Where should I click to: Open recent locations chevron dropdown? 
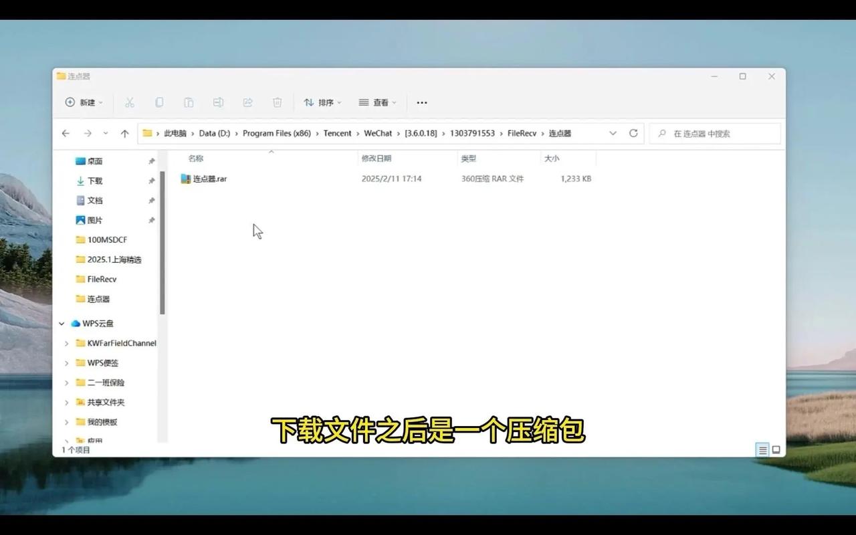tap(106, 133)
